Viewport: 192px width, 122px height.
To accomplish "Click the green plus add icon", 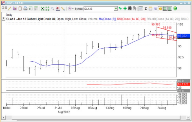I will [125, 8].
